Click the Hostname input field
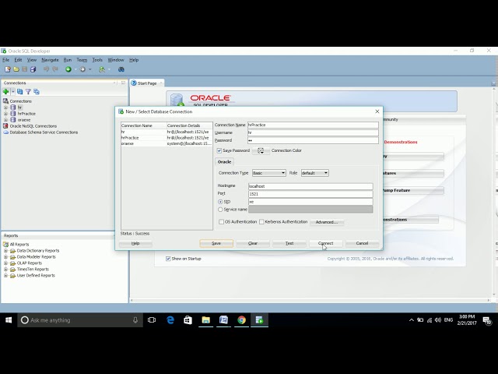Viewport: 498px width, 374px height. pos(310,186)
